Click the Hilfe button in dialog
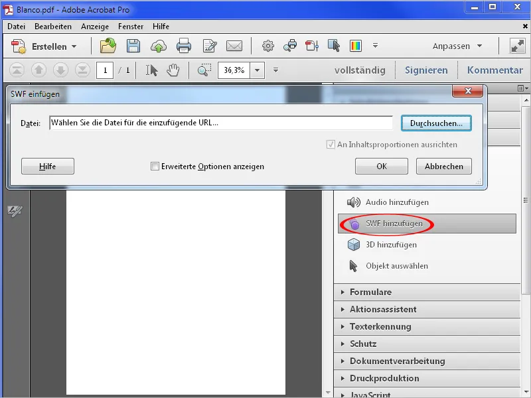Viewport: 531px width, 398px height. (47, 166)
